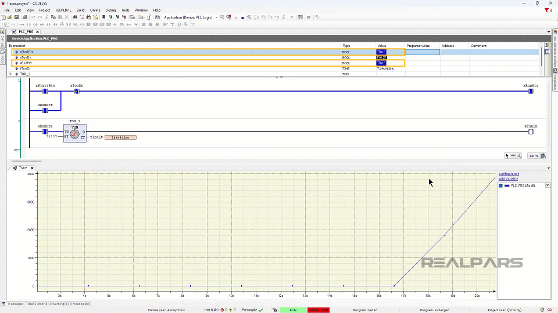The image size is (558, 313).
Task: Click the TRUE value of xRunMtr
Action: 381,63
